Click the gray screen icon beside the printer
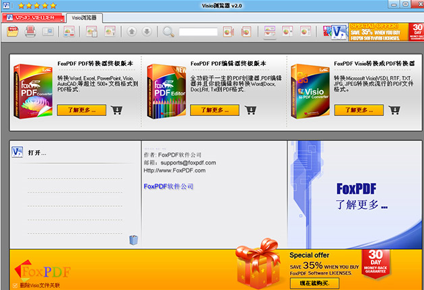This screenshot has width=424, height=290. pos(48,32)
